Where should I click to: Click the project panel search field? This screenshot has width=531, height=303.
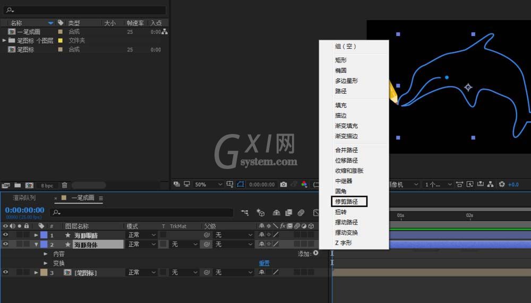point(84,10)
